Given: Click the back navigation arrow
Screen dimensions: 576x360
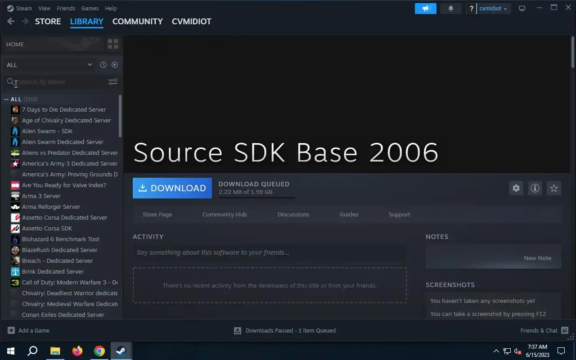Looking at the screenshot, I should pos(11,21).
